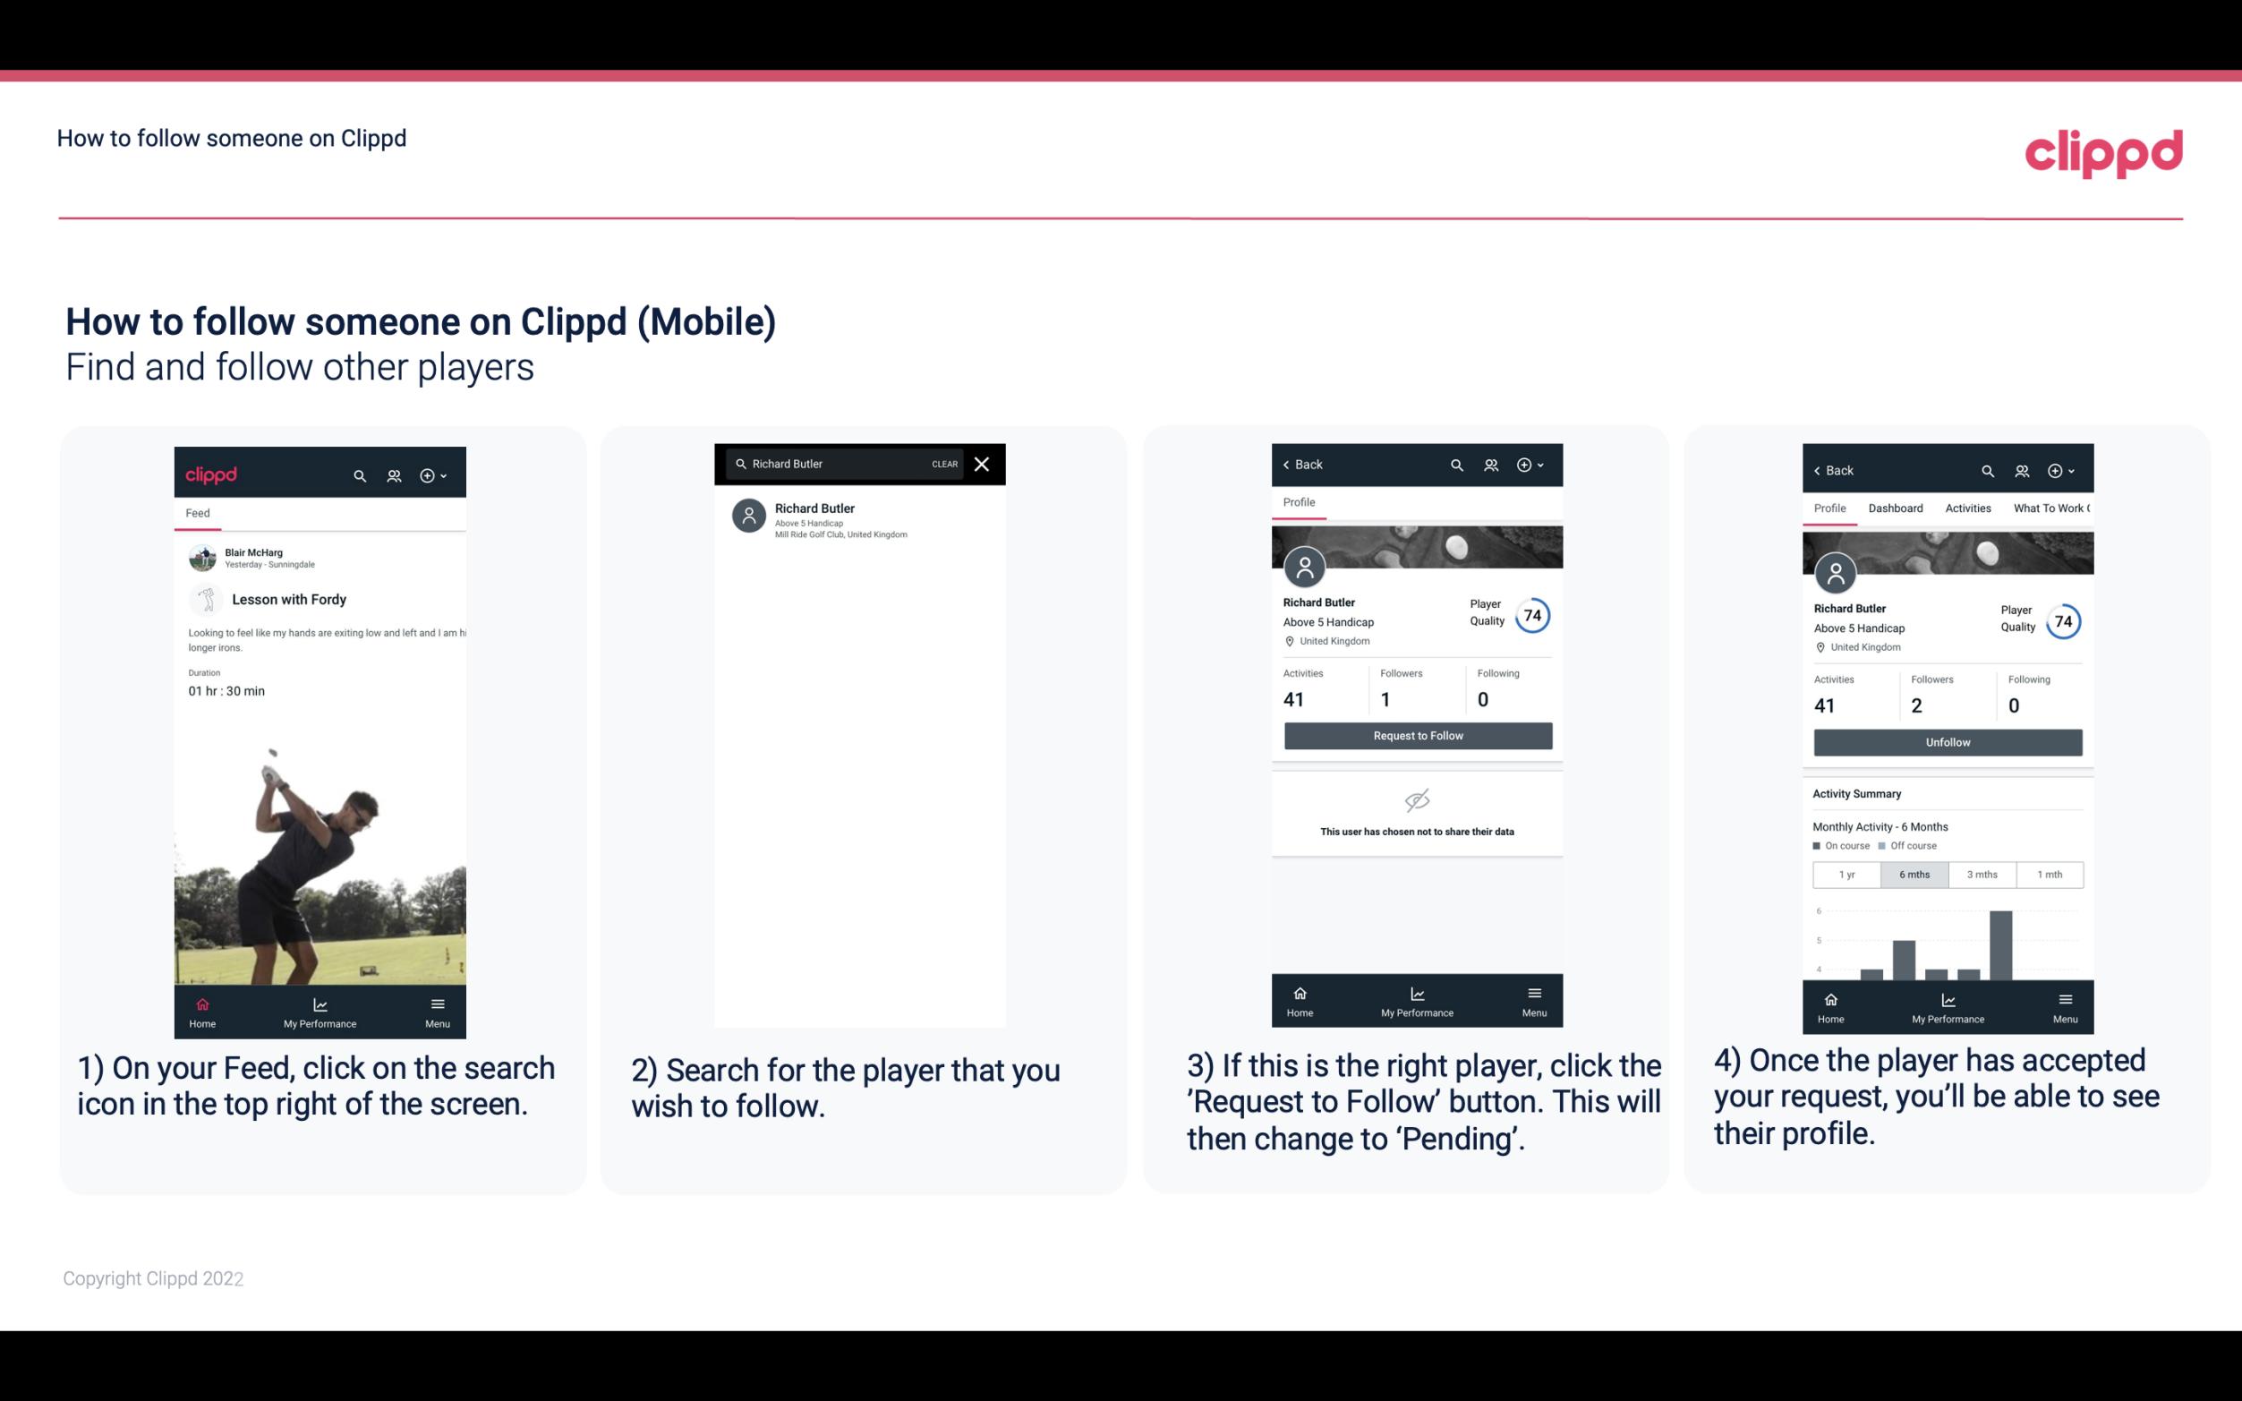Click the Menu icon in bottom bar
The image size is (2242, 1401).
(437, 1001)
